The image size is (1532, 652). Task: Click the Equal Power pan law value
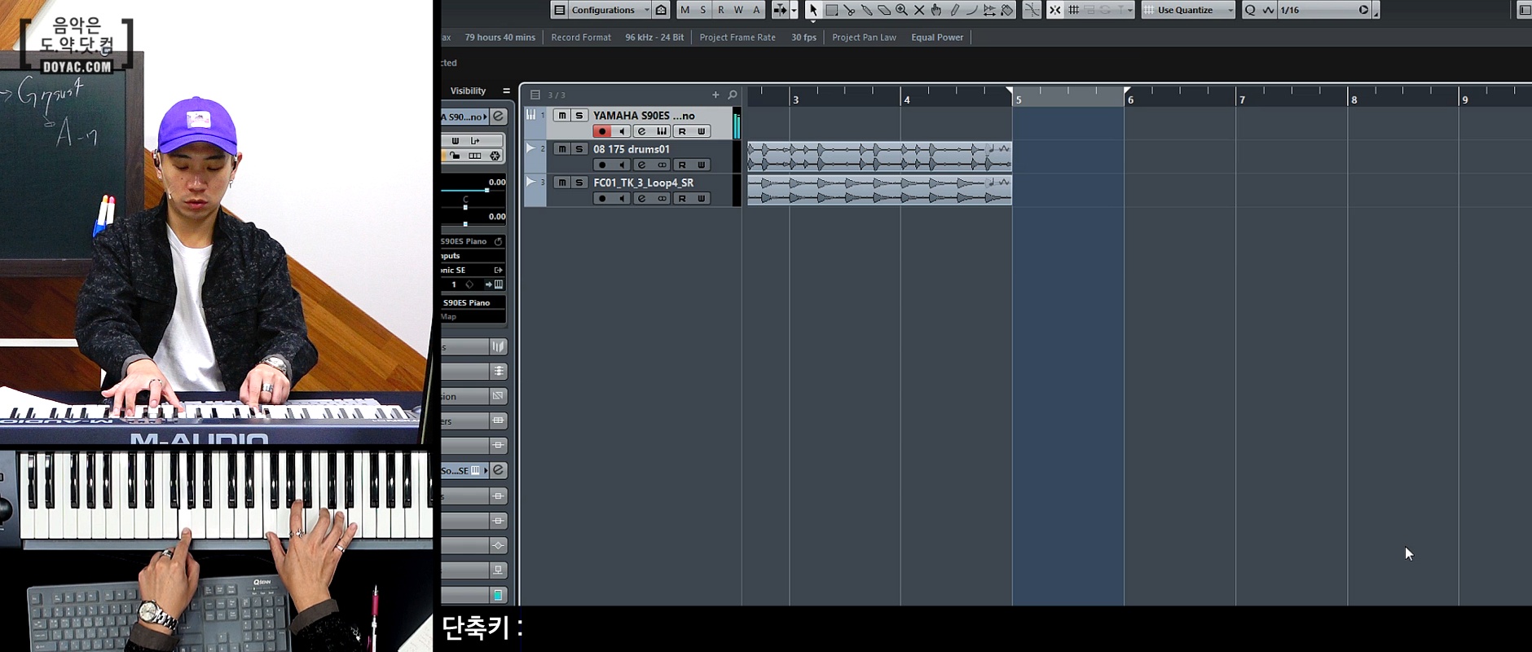[x=936, y=37]
